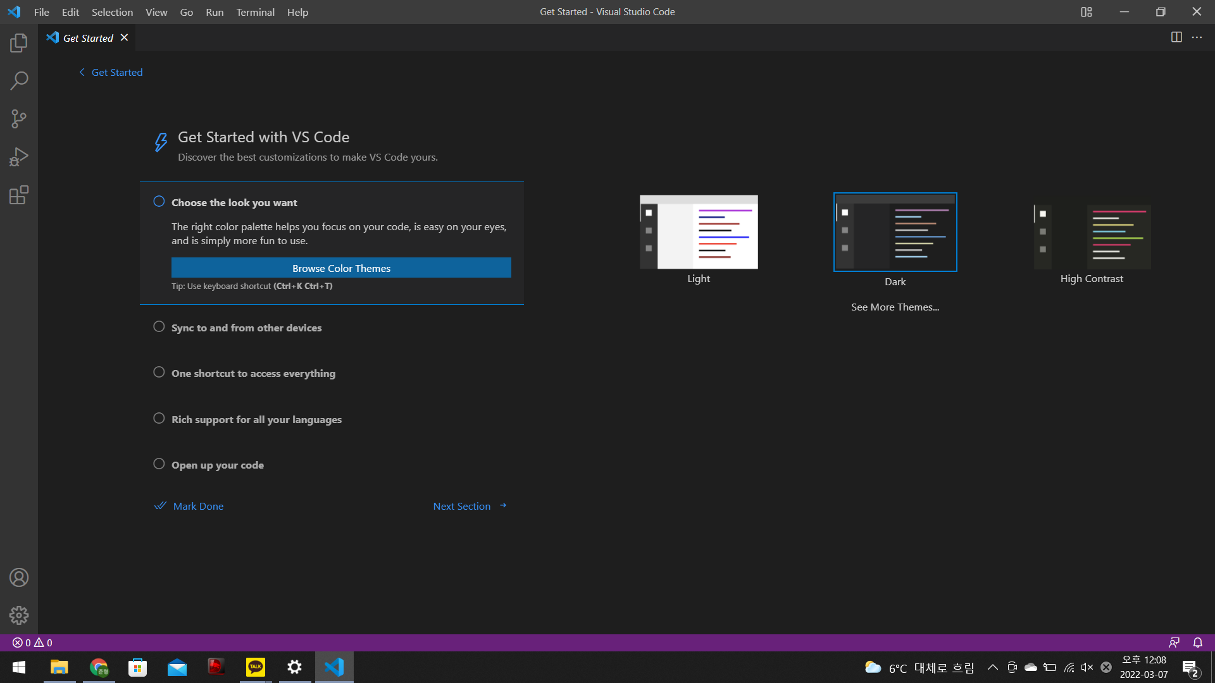The height and width of the screenshot is (683, 1215).
Task: Check the 'Sync to and from other devices' step
Action: click(x=159, y=327)
